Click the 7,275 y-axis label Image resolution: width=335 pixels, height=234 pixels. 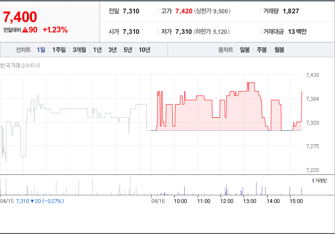(313, 146)
